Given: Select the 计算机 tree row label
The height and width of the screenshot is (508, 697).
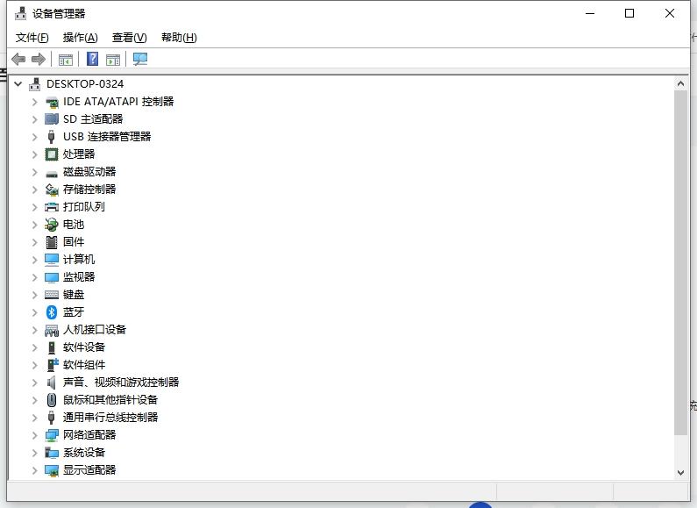Looking at the screenshot, I should click(79, 260).
